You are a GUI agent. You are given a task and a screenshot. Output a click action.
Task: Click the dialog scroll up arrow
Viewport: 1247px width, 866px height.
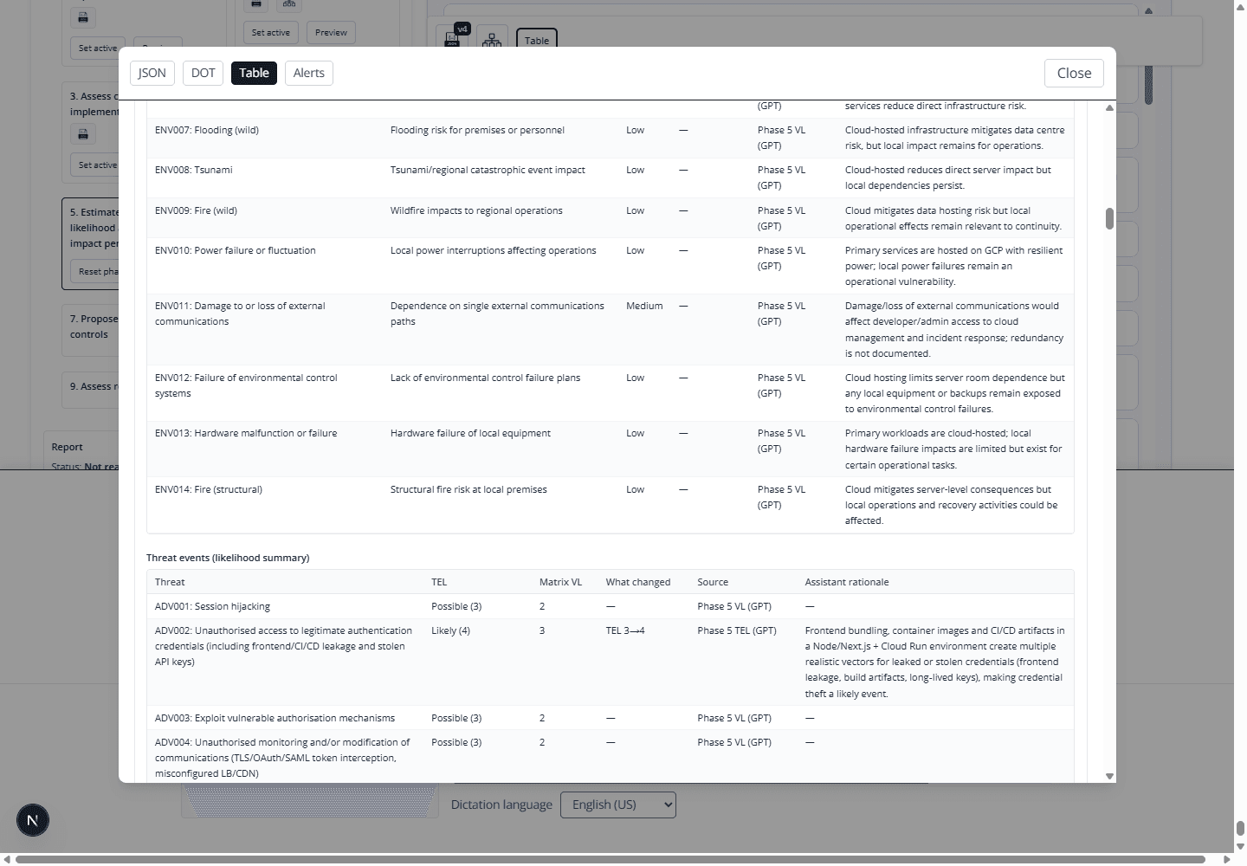click(x=1109, y=107)
